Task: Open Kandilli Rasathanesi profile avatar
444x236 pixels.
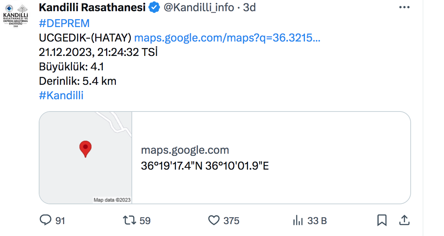Action: [15, 16]
